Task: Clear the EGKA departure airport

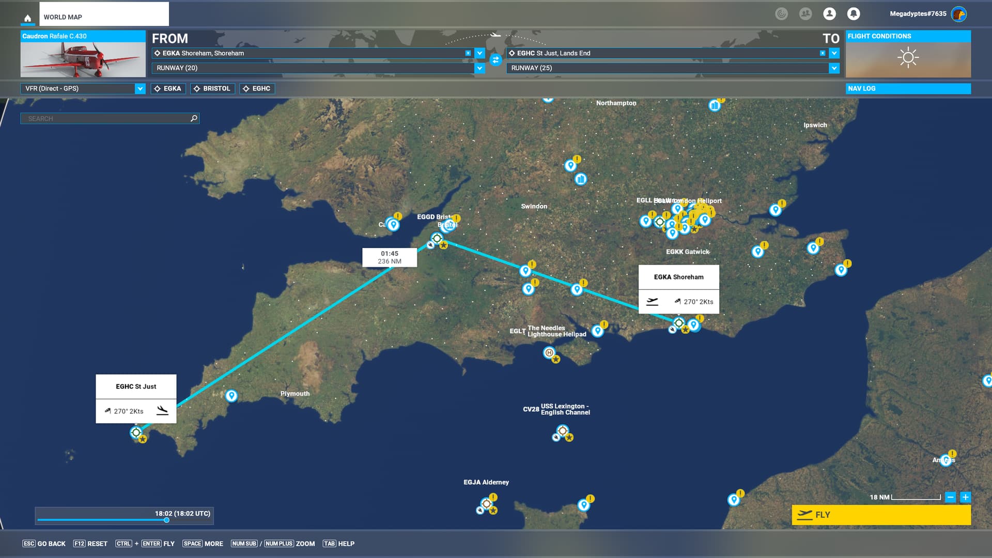Action: [x=468, y=53]
